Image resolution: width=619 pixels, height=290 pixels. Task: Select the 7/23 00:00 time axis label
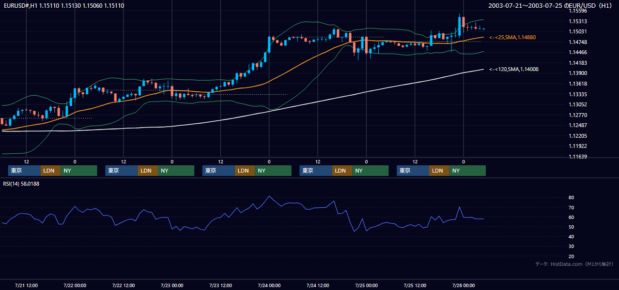tap(172, 285)
